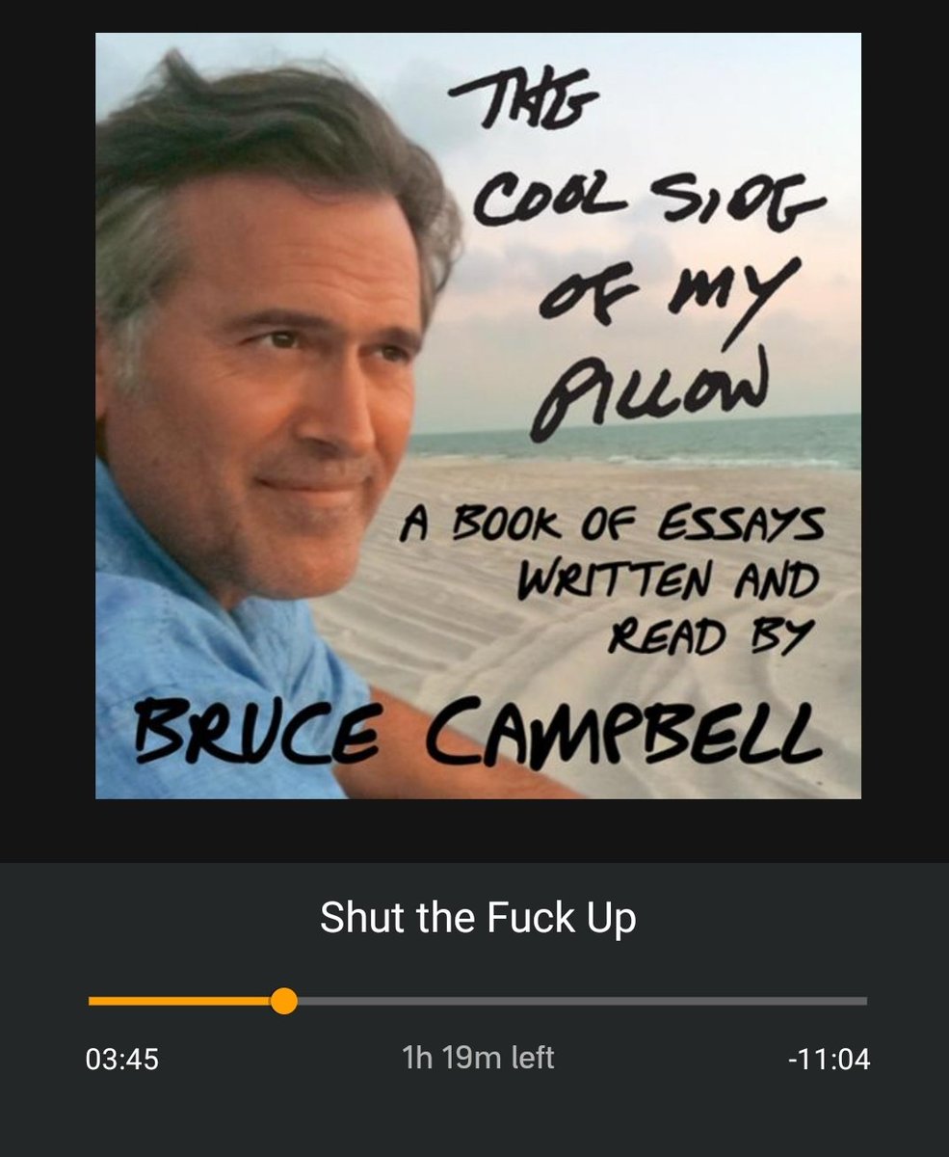Click the middle of the progress track
The image size is (949, 1157).
coord(478,1001)
